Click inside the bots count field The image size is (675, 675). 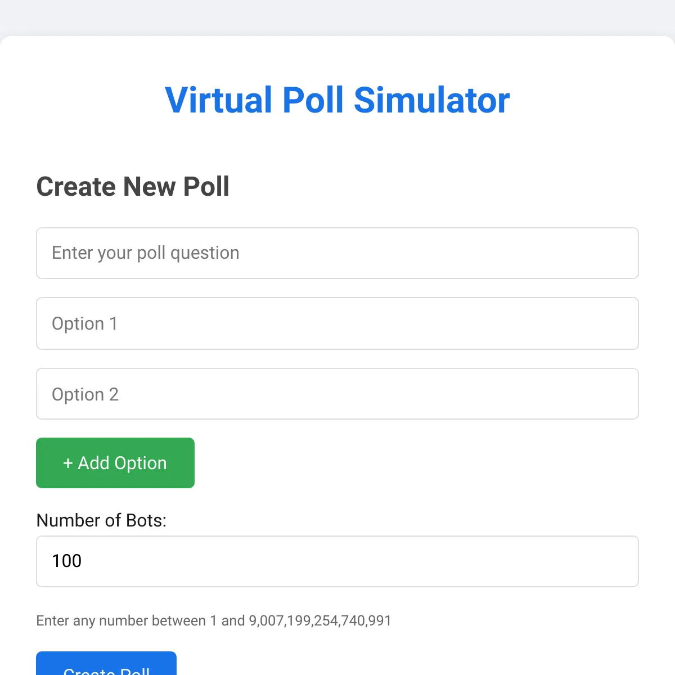[x=337, y=561]
